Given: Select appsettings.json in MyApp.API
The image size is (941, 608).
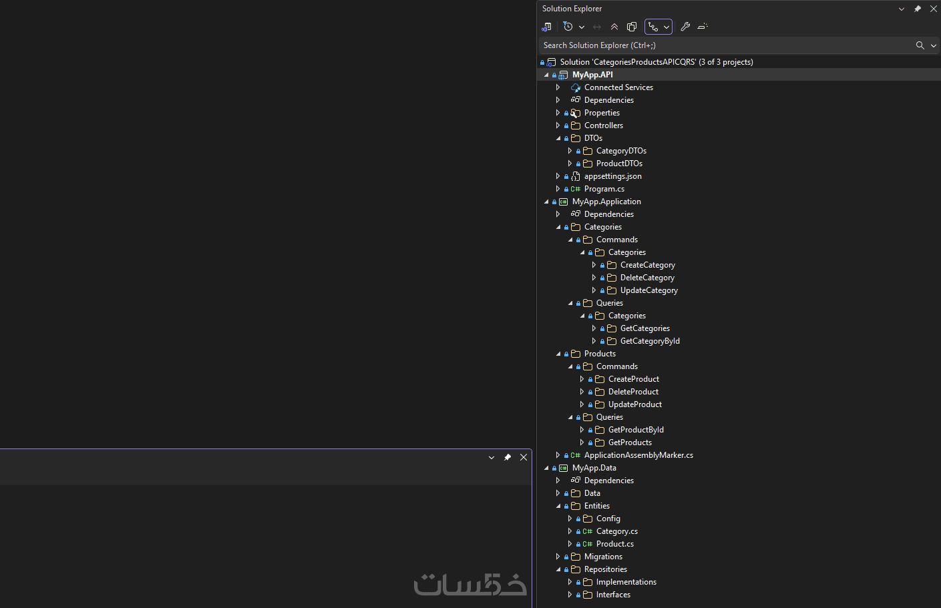Looking at the screenshot, I should tap(612, 176).
